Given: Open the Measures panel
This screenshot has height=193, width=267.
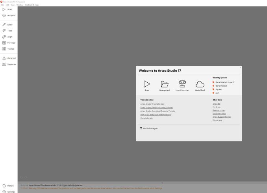Looking at the screenshot, I should [x=9, y=64].
